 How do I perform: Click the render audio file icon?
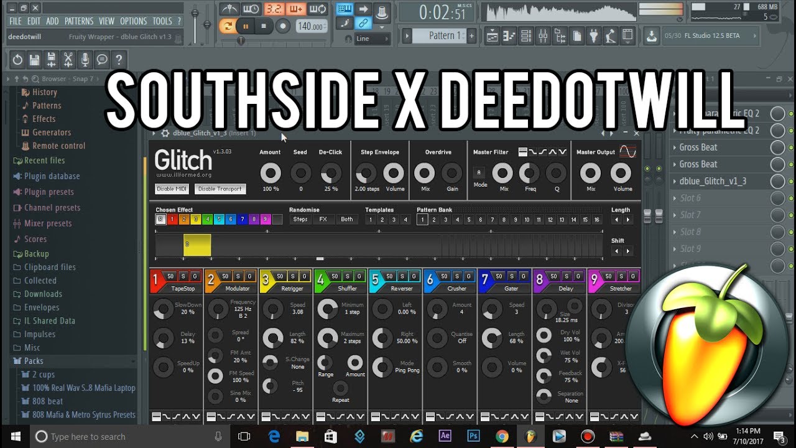51,60
